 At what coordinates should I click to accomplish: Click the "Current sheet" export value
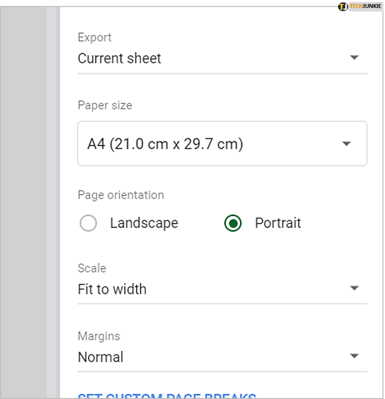120,58
